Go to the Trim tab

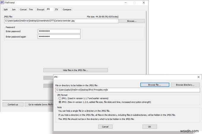pos(31,9)
